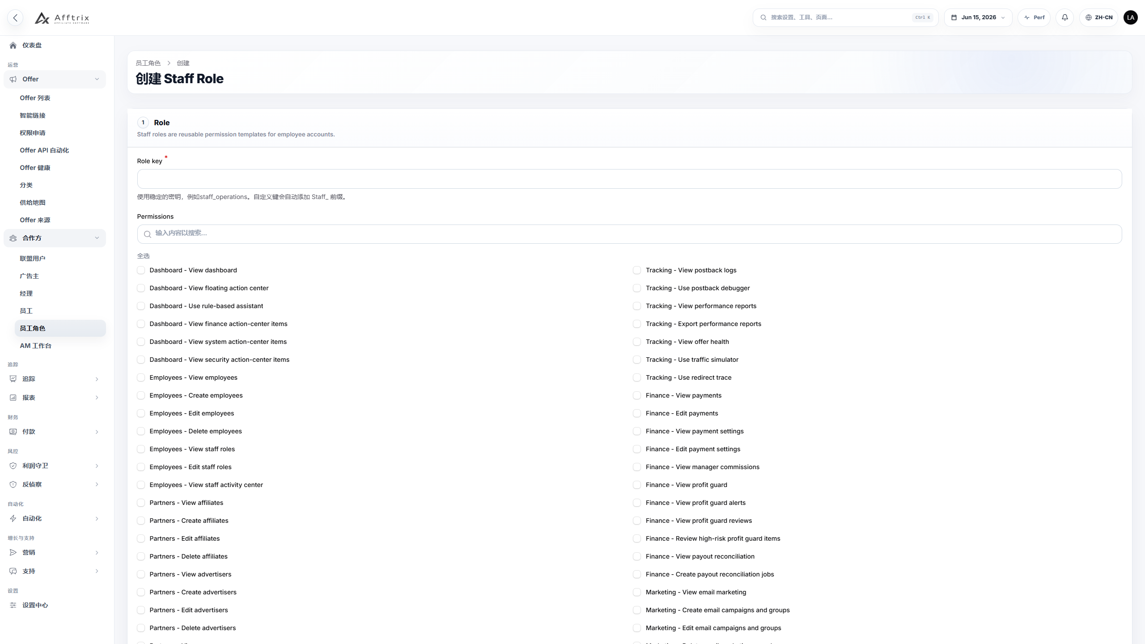1145x644 pixels.
Task: Open AM 工作台 menu item
Action: [60, 346]
